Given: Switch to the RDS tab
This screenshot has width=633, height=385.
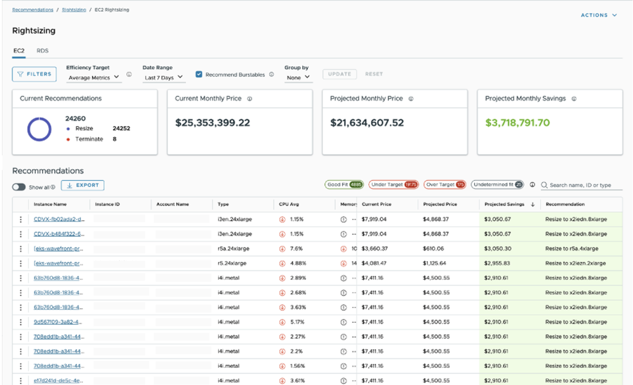Looking at the screenshot, I should click(x=42, y=51).
